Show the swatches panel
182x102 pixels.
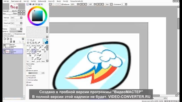[x=39, y=4]
